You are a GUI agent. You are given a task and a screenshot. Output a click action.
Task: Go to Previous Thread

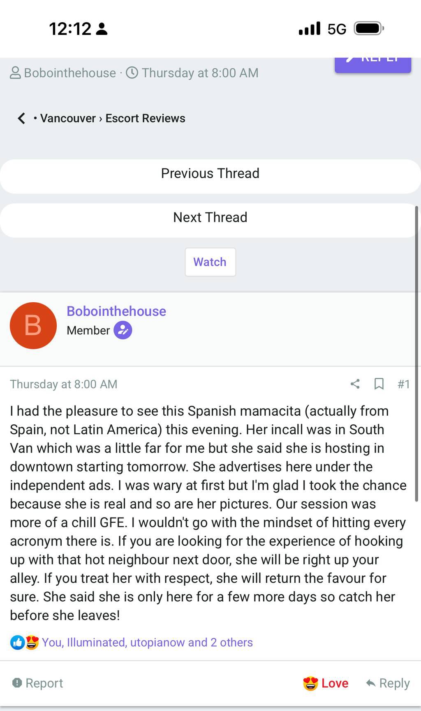[x=210, y=173]
